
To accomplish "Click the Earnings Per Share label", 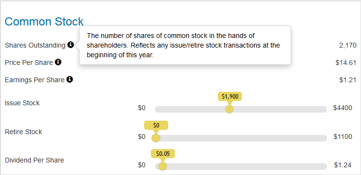I will 35,80.
